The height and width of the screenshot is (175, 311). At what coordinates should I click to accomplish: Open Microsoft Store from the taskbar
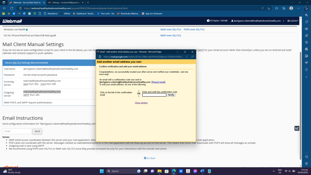[x=167, y=171]
